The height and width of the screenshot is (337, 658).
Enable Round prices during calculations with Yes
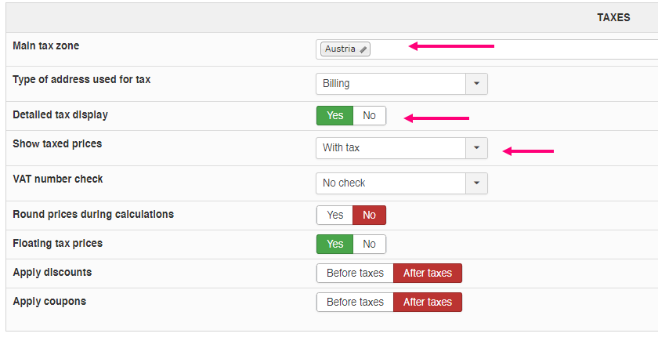pos(335,215)
